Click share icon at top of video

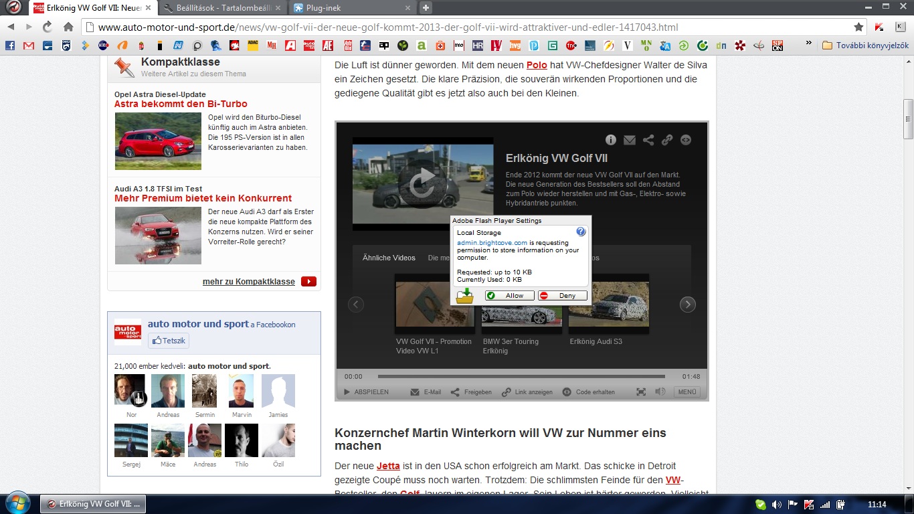pos(648,140)
